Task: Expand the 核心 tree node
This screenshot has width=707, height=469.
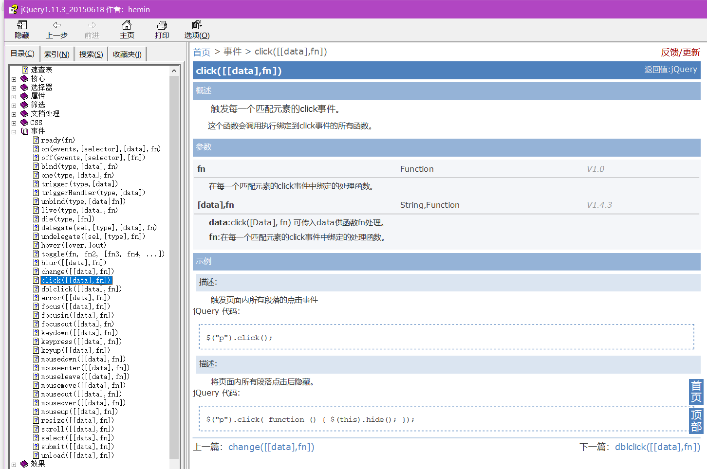Action: point(14,79)
